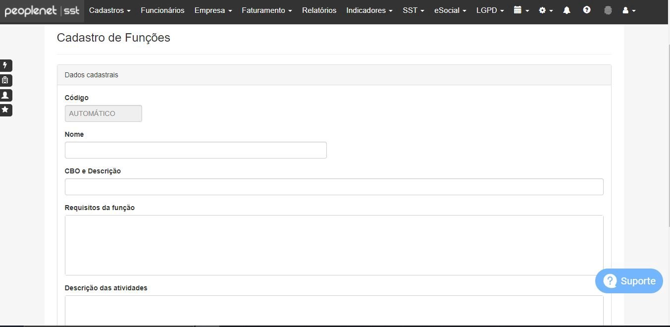Expand the Faturamento dropdown
This screenshot has height=327, width=670.
(266, 10)
